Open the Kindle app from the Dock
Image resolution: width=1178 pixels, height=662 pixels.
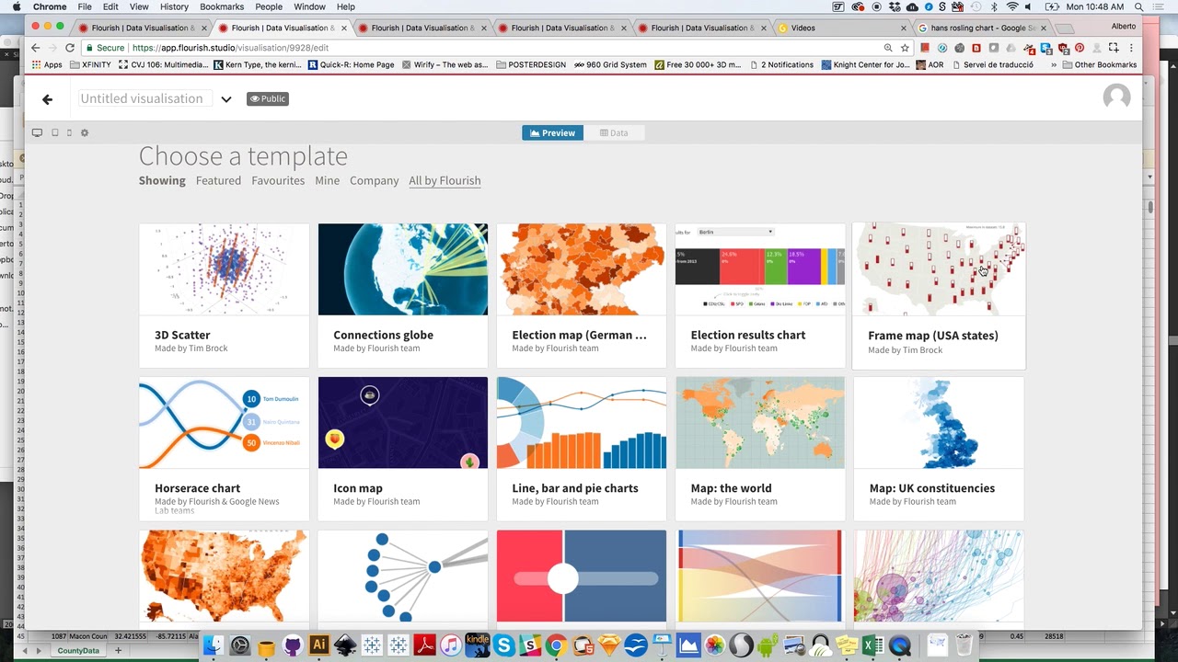pos(477,645)
